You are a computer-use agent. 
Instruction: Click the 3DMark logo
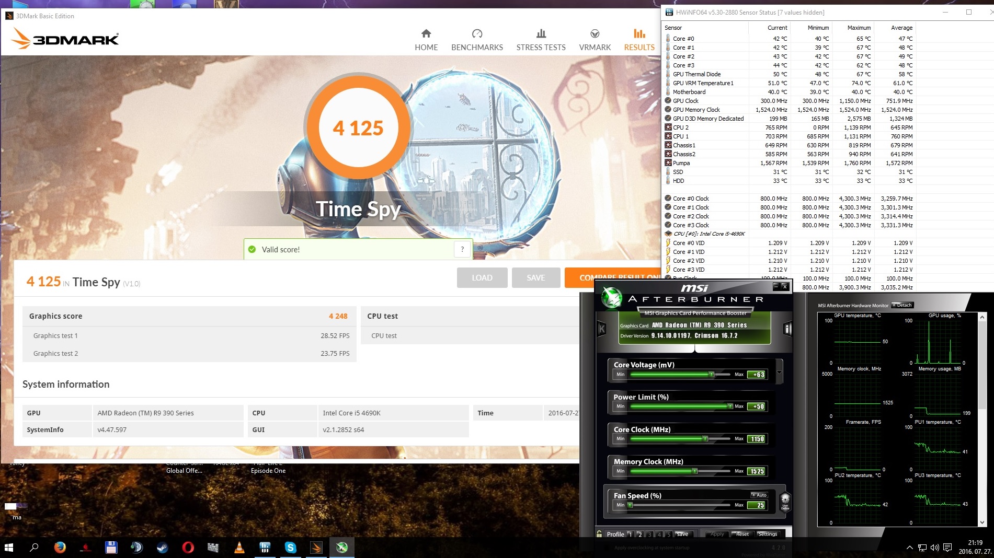[x=65, y=39]
